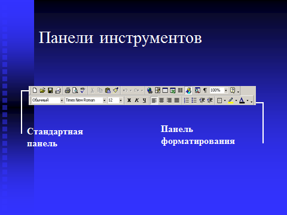This screenshot has height=215, width=287.
Task: Create a new blank document
Action: [x=35, y=90]
